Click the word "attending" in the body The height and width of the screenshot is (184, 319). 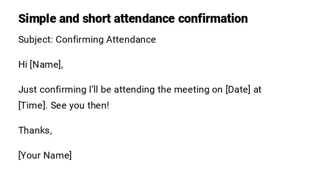coord(134,90)
